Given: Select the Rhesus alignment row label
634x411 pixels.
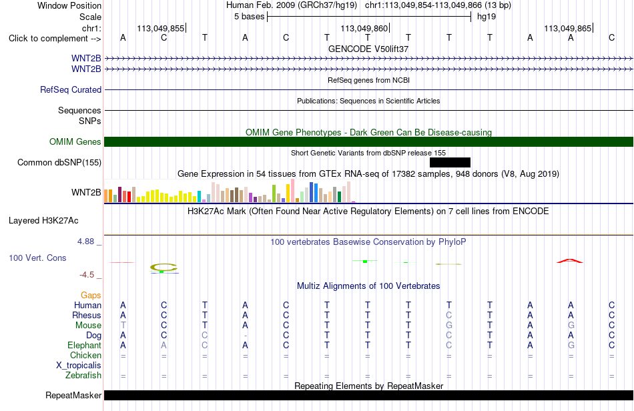Looking at the screenshot, I should pyautogui.click(x=87, y=315).
